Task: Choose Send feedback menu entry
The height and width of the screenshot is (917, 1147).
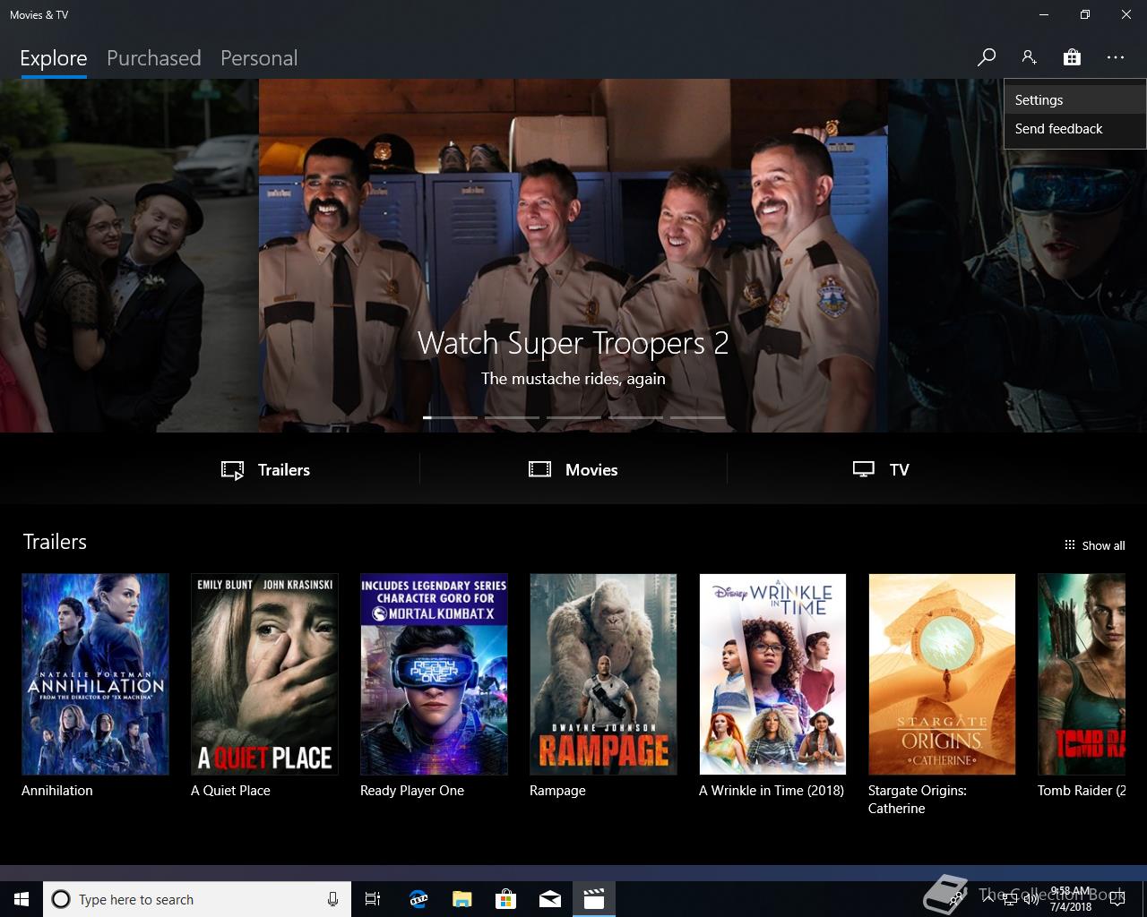Action: (x=1074, y=129)
